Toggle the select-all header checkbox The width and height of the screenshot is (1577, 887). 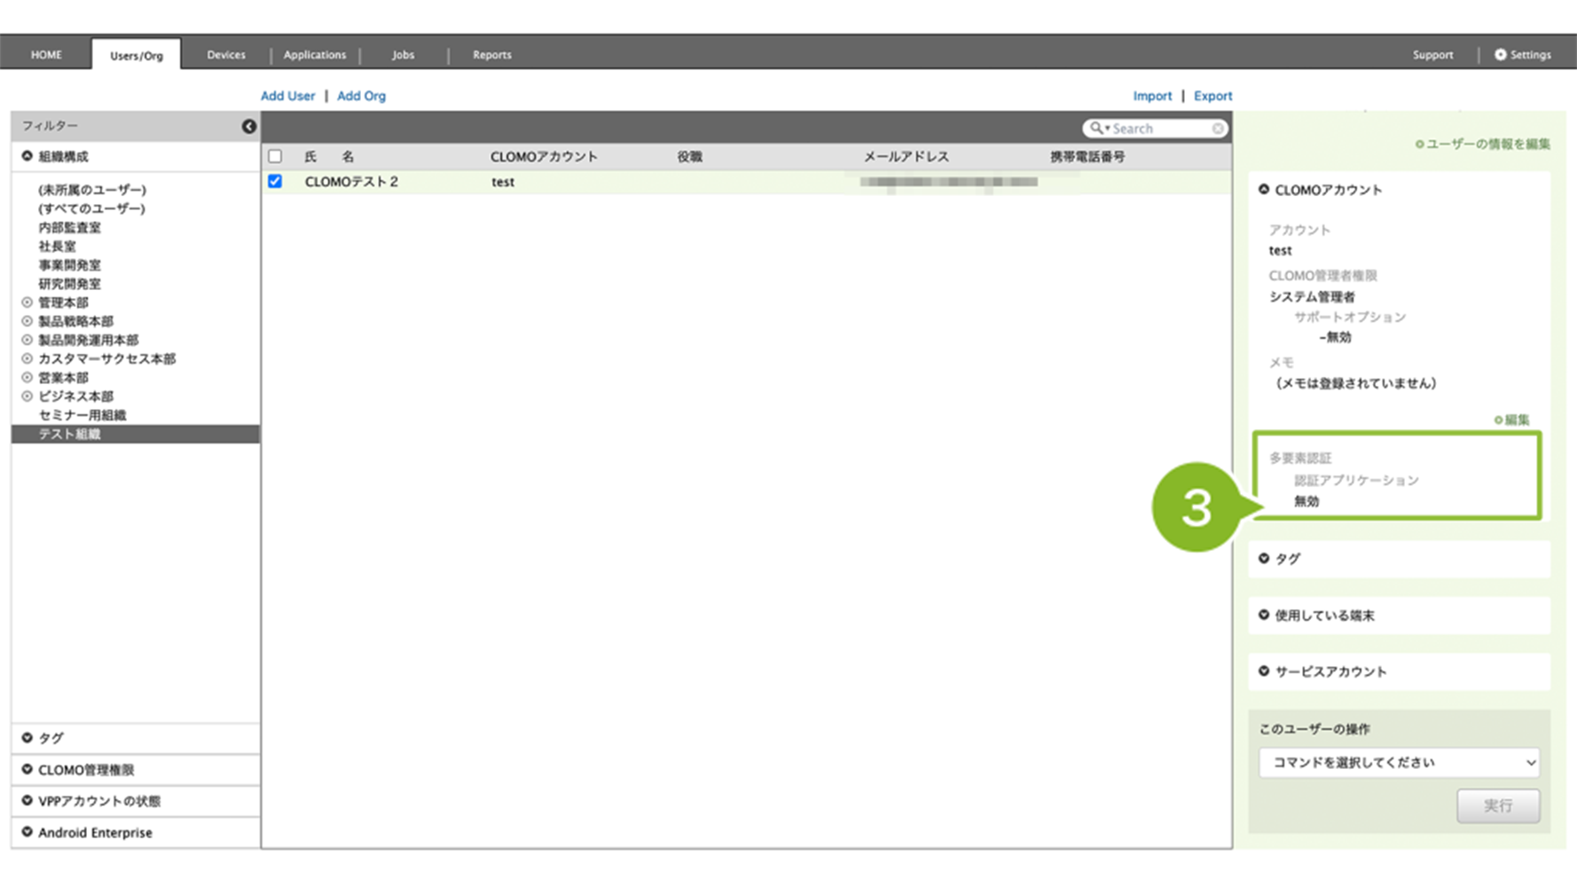coord(275,157)
